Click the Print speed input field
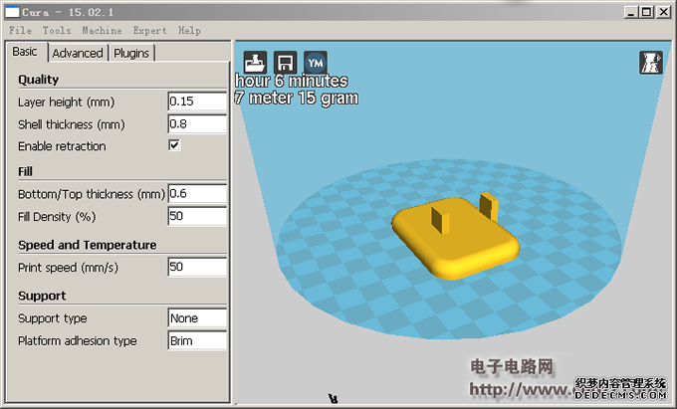The width and height of the screenshot is (677, 409). 197,267
